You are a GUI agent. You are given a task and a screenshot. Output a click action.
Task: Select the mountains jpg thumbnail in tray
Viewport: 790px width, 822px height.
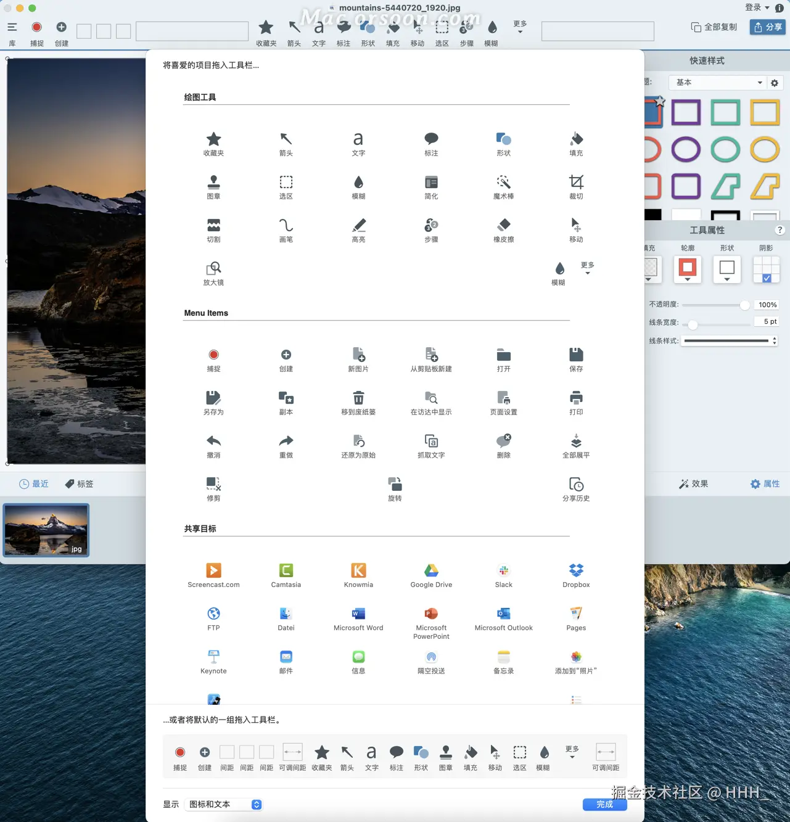[46, 530]
